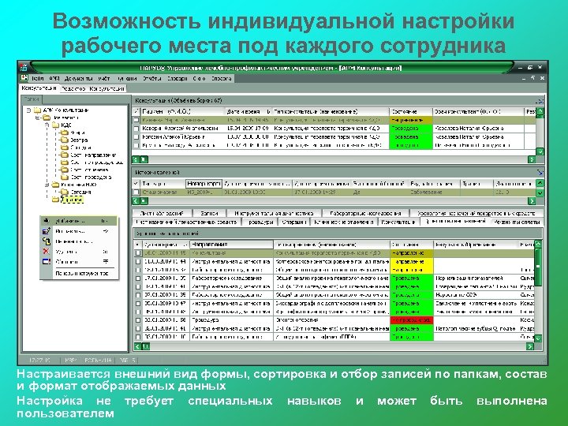Click scroll-up arrow of Истории болезней grid
Image resolution: width=568 pixels, height=426 pixels.
pos(540,183)
